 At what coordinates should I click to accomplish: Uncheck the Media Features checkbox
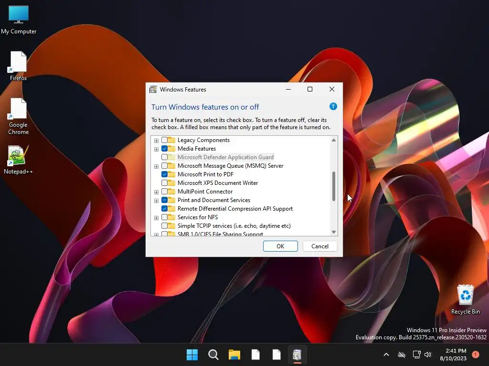[164, 149]
